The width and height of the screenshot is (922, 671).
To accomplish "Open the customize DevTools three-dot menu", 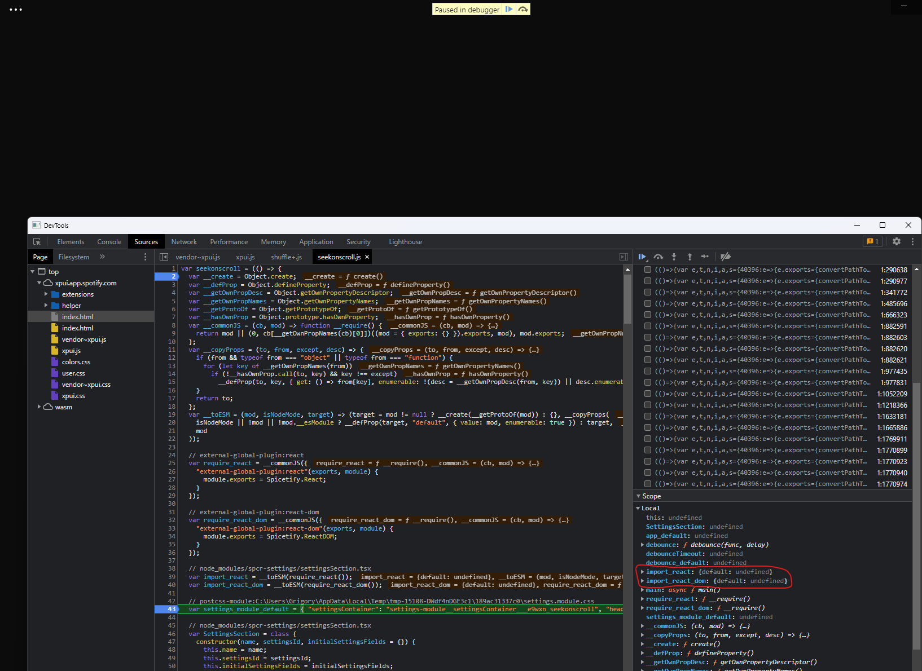I will click(x=913, y=241).
